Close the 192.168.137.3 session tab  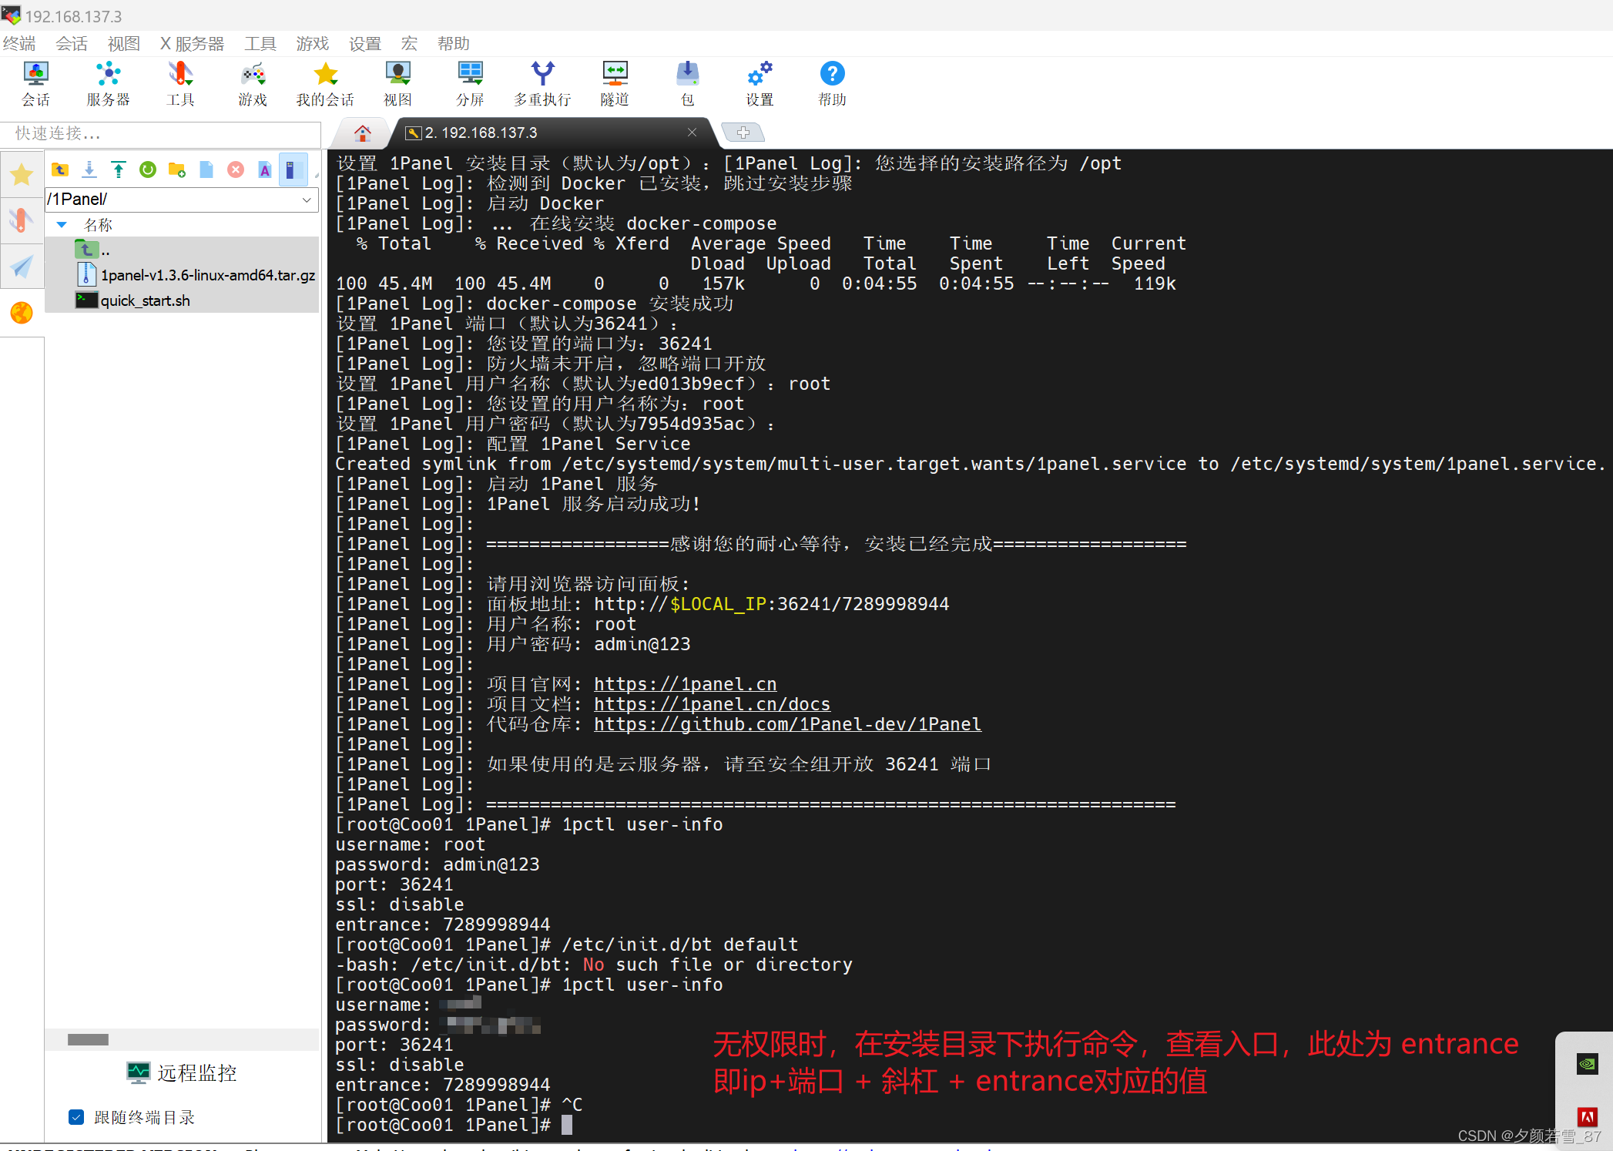pyautogui.click(x=692, y=133)
